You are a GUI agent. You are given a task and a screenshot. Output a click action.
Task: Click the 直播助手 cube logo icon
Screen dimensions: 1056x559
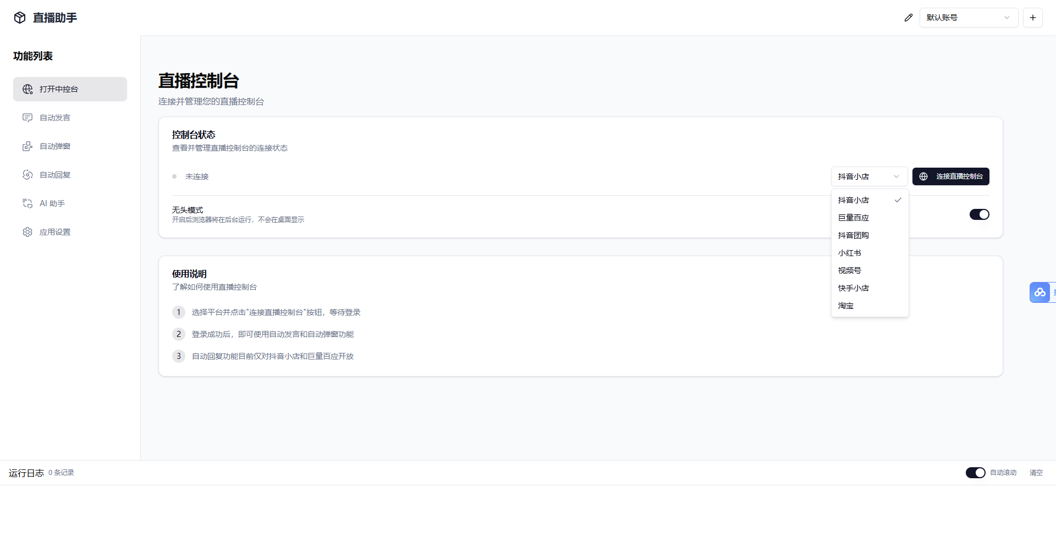point(20,18)
